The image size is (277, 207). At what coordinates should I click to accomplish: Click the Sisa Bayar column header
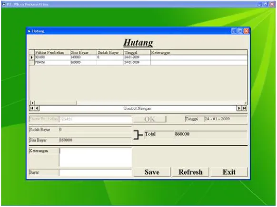click(84, 53)
